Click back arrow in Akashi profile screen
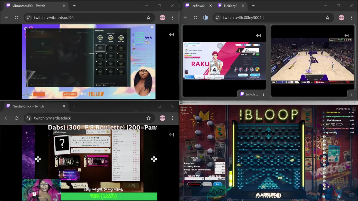This screenshot has height=201, width=358. coord(186,45)
